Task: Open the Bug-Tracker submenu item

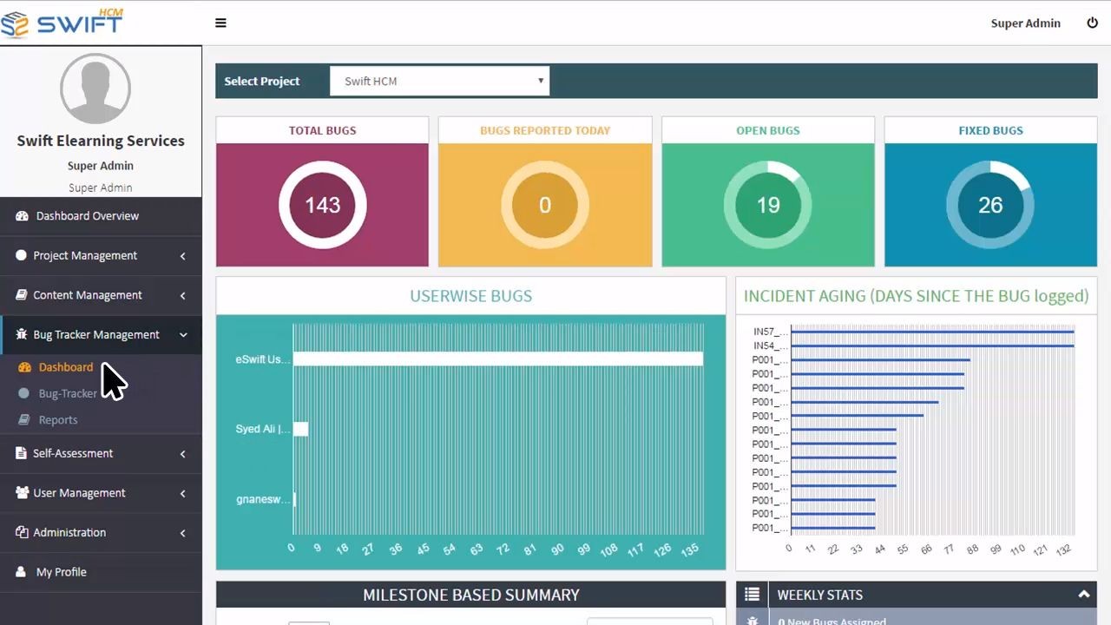Action: (x=68, y=394)
